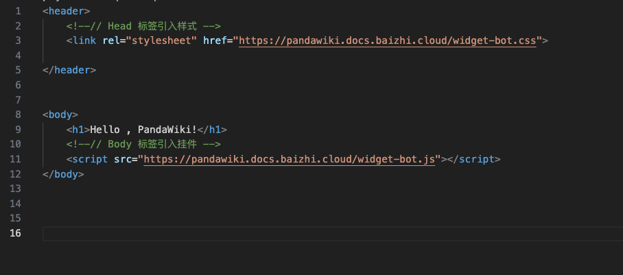623x275 pixels.
Task: Click the Head 标签引入样式 comment
Action: (x=143, y=26)
